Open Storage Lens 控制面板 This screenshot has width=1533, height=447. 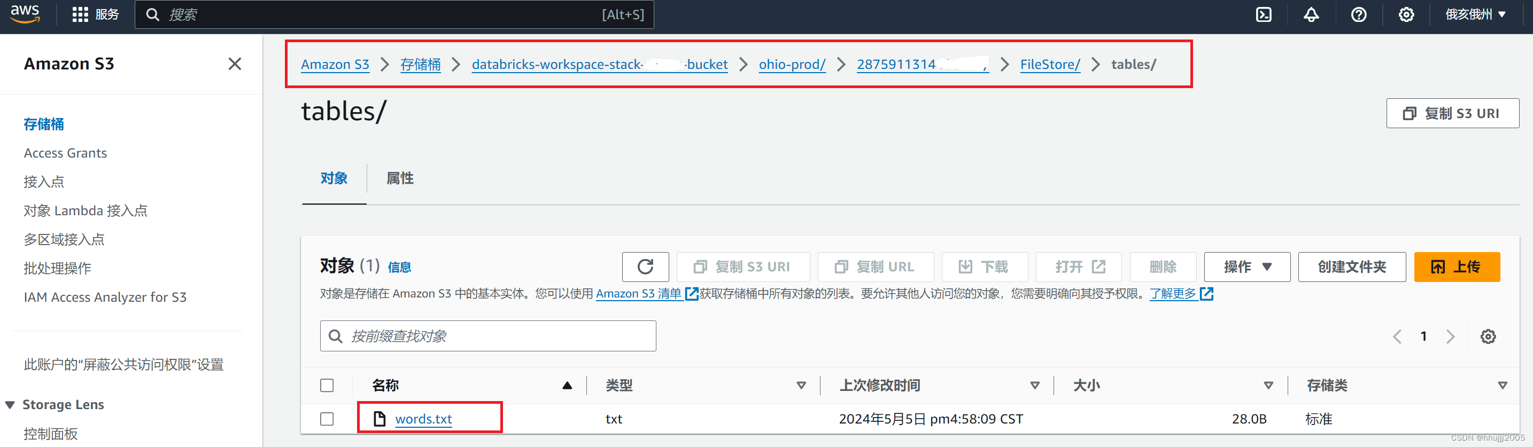pos(51,434)
